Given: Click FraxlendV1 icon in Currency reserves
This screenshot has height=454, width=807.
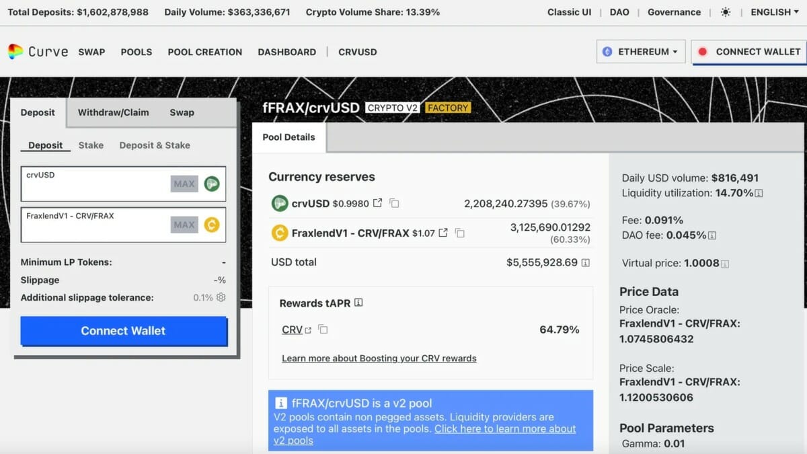Looking at the screenshot, I should (x=280, y=233).
